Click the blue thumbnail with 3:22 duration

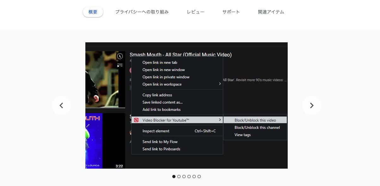tap(105, 141)
